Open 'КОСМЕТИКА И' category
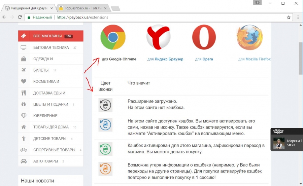The height and width of the screenshot is (186, 303). tap(51, 81)
